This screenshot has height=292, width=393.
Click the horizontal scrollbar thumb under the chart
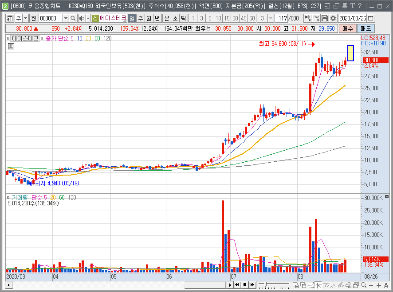coord(205,285)
